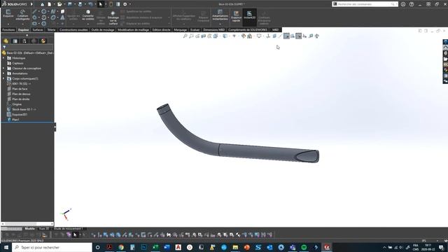Click the Zoom to fit icon
The image size is (448, 252).
tap(185, 36)
